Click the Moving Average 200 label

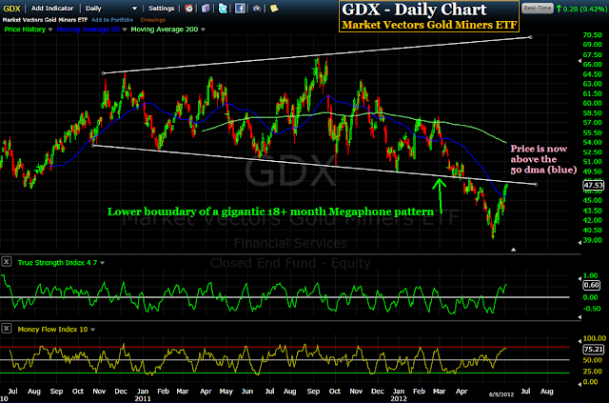click(165, 30)
